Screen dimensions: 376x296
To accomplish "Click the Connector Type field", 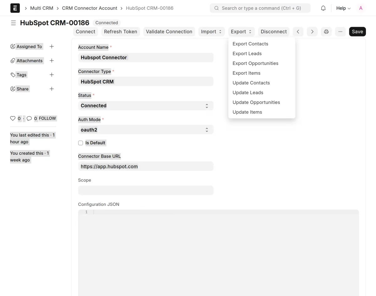I will [146, 82].
